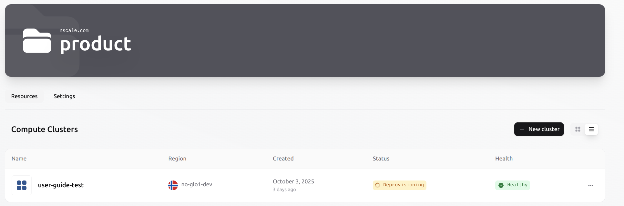
Task: Toggle the list view layout
Action: [591, 129]
